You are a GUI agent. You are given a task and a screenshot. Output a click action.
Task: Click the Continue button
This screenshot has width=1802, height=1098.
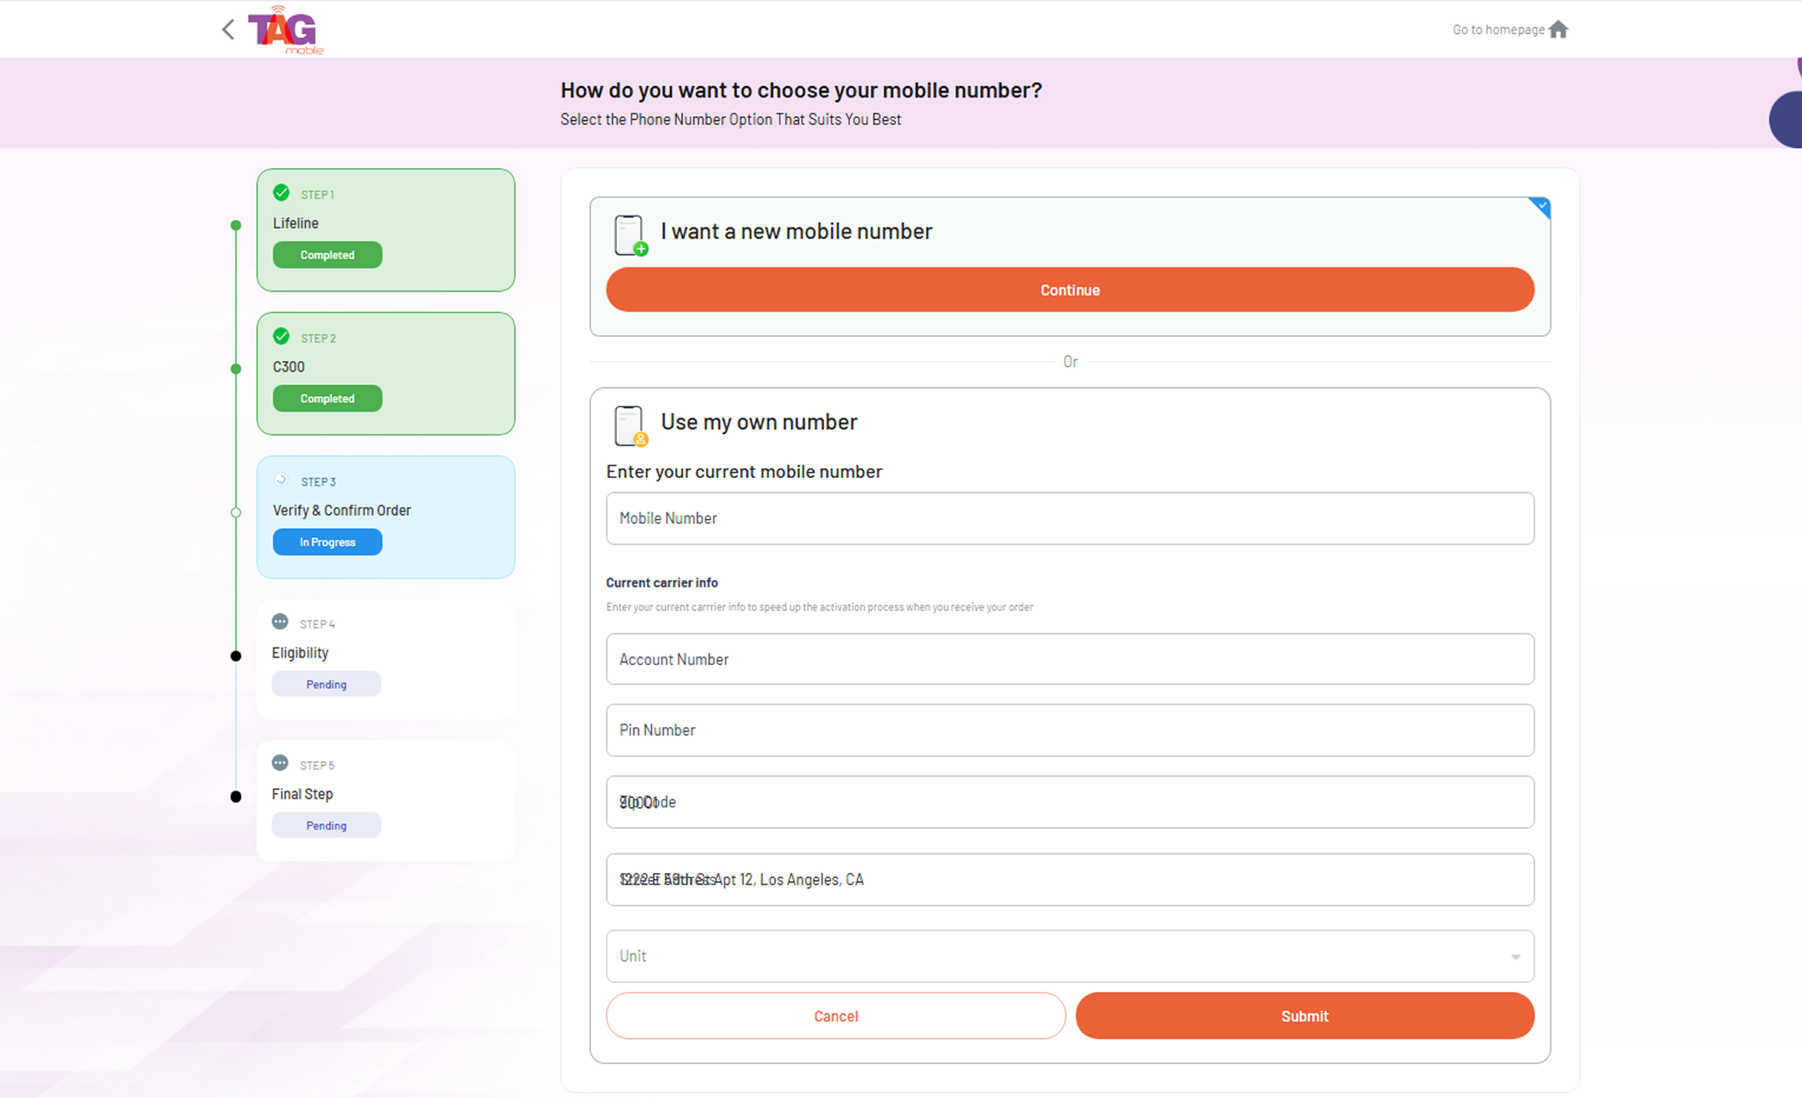pos(1070,289)
